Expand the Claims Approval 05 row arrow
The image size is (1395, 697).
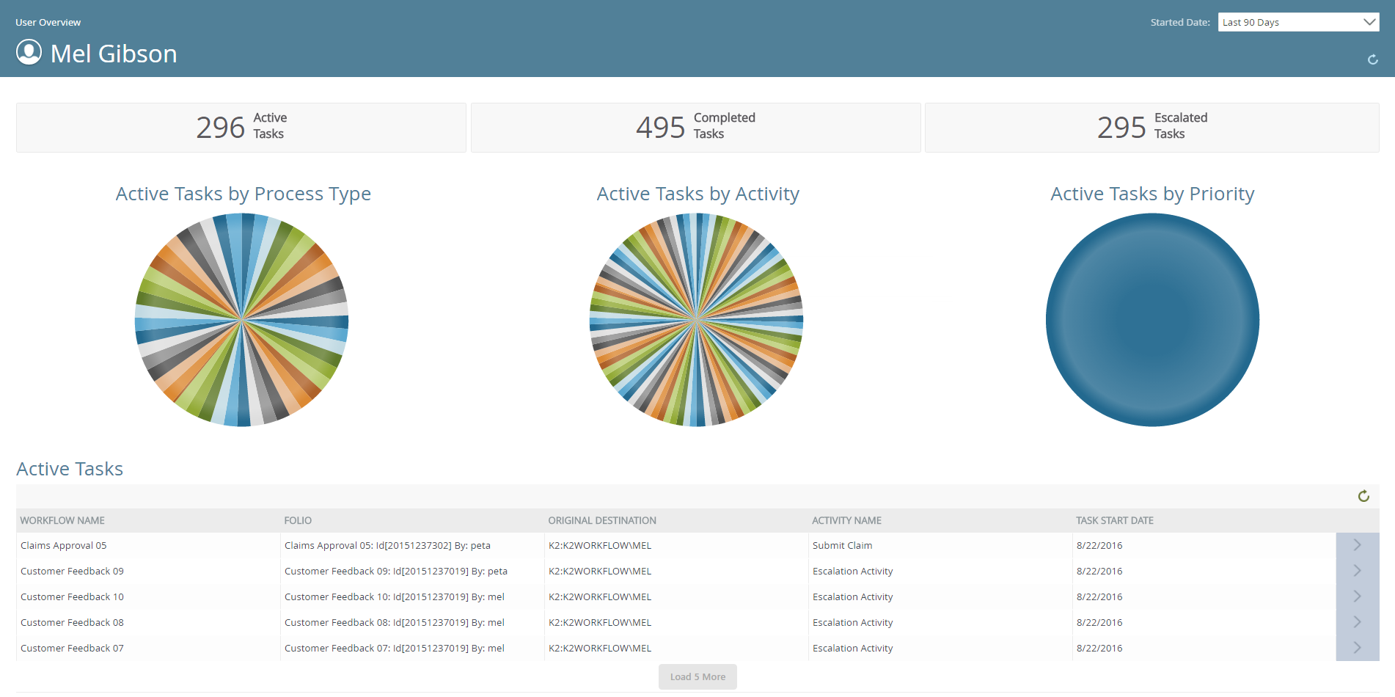(1357, 545)
